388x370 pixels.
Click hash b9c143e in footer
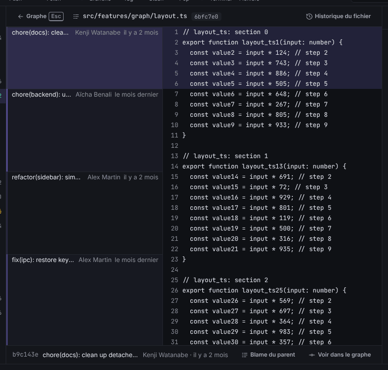click(25, 354)
